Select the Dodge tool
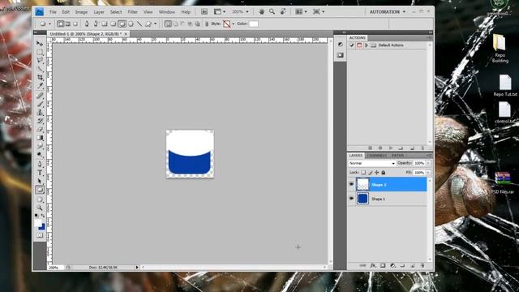 click(40, 155)
